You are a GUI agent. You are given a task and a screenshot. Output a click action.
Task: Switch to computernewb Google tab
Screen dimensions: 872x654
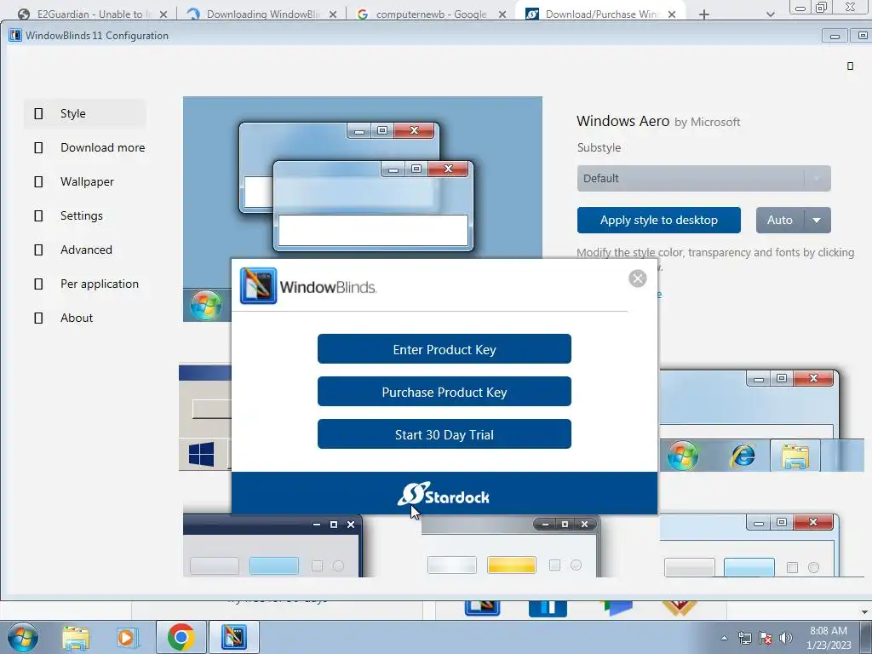coord(431,14)
